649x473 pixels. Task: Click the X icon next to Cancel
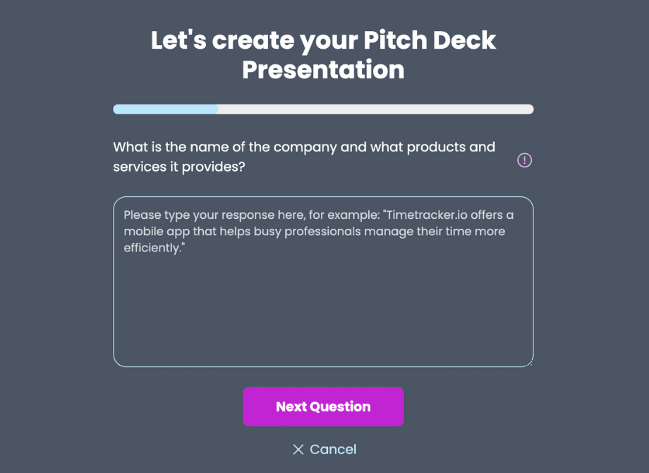(x=298, y=450)
